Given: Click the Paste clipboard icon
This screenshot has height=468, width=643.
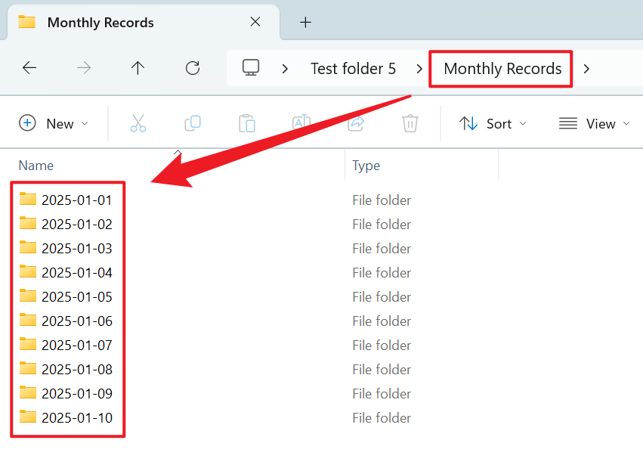Looking at the screenshot, I should tap(247, 123).
